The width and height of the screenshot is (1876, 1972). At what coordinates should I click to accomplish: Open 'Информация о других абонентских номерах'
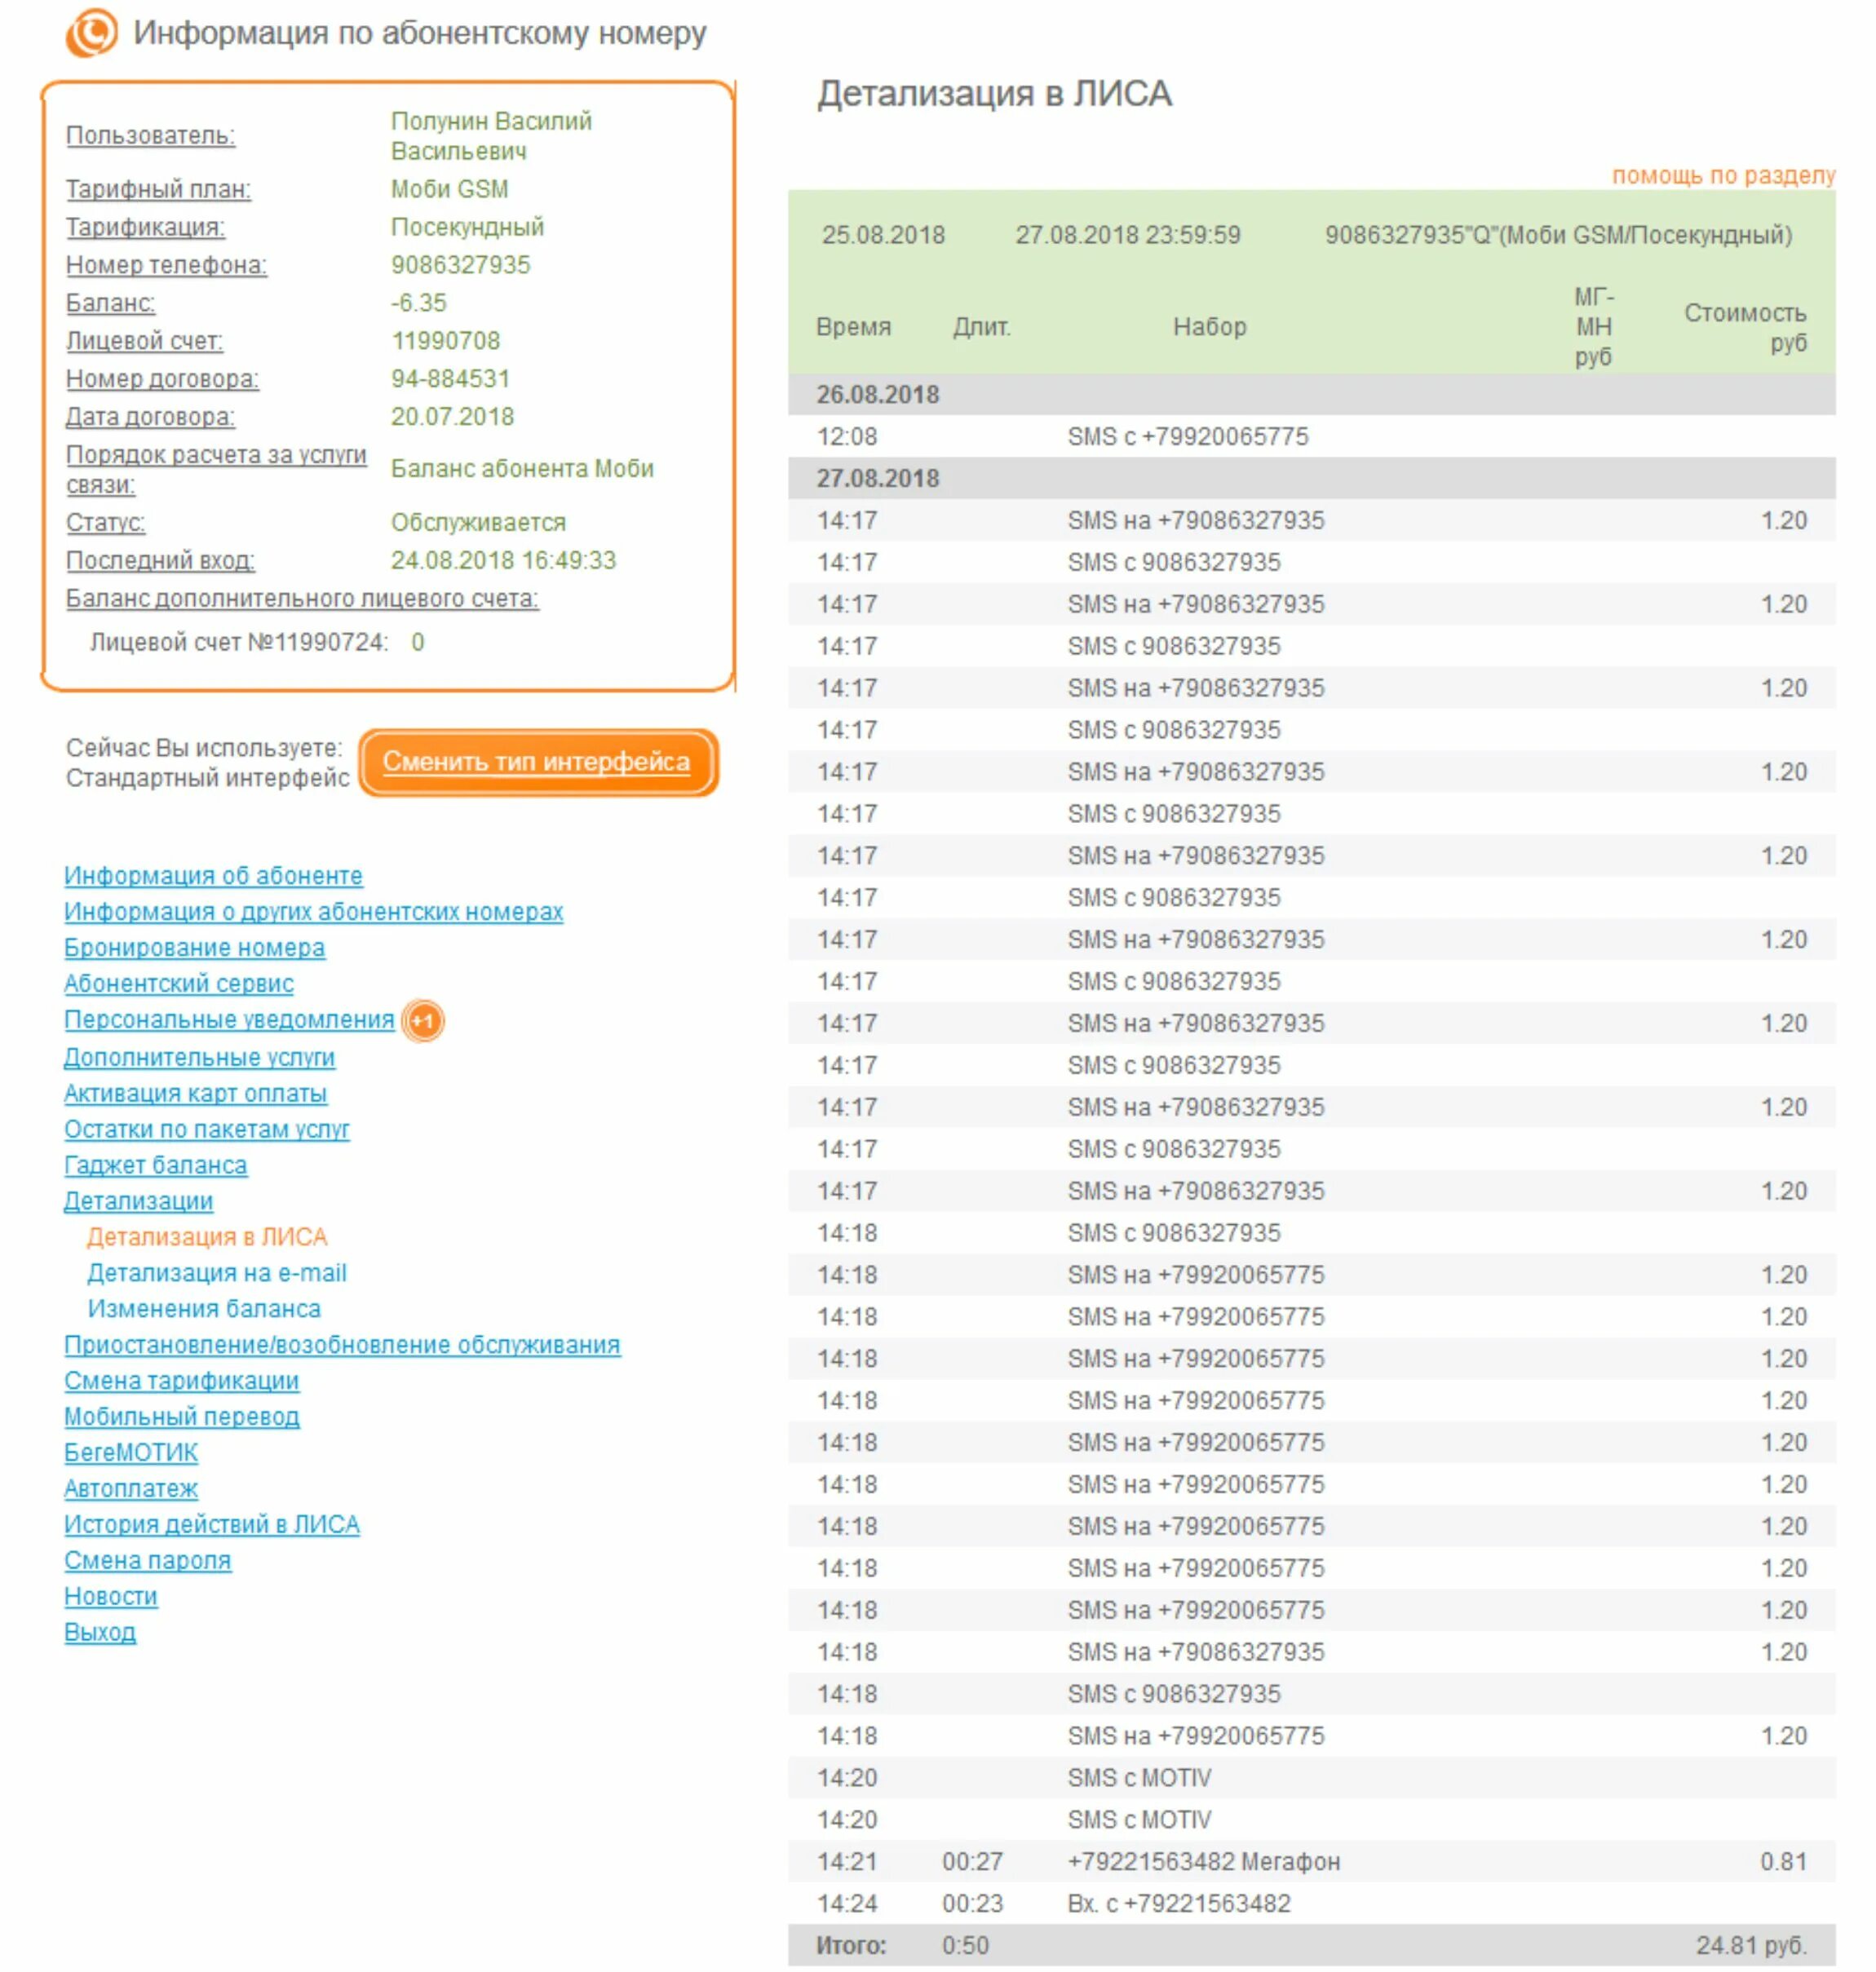pos(313,912)
